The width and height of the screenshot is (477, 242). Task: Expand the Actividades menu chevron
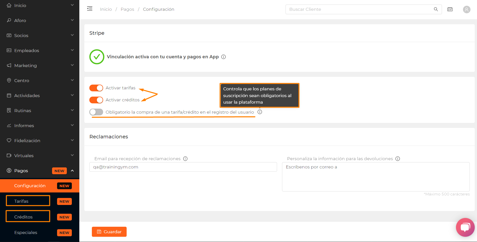pyautogui.click(x=72, y=95)
